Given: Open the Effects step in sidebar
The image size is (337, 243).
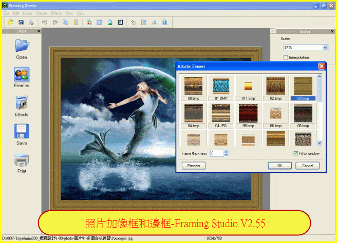Looking at the screenshot, I should 22,103.
